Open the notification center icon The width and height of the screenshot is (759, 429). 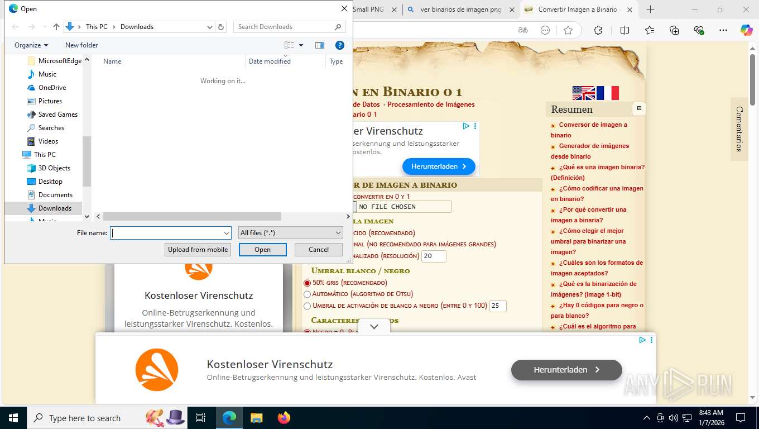pyautogui.click(x=741, y=418)
